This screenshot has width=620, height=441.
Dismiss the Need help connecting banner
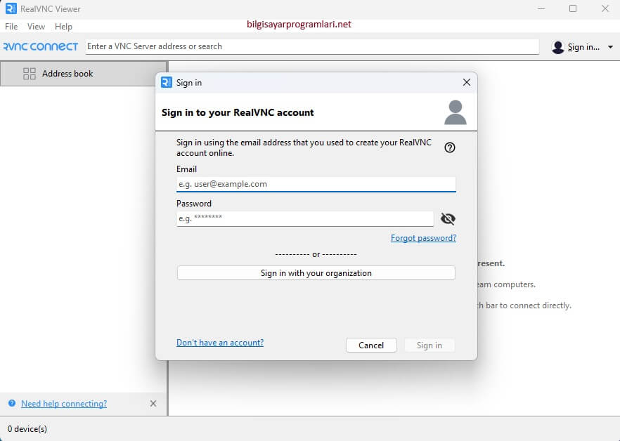[x=153, y=403]
